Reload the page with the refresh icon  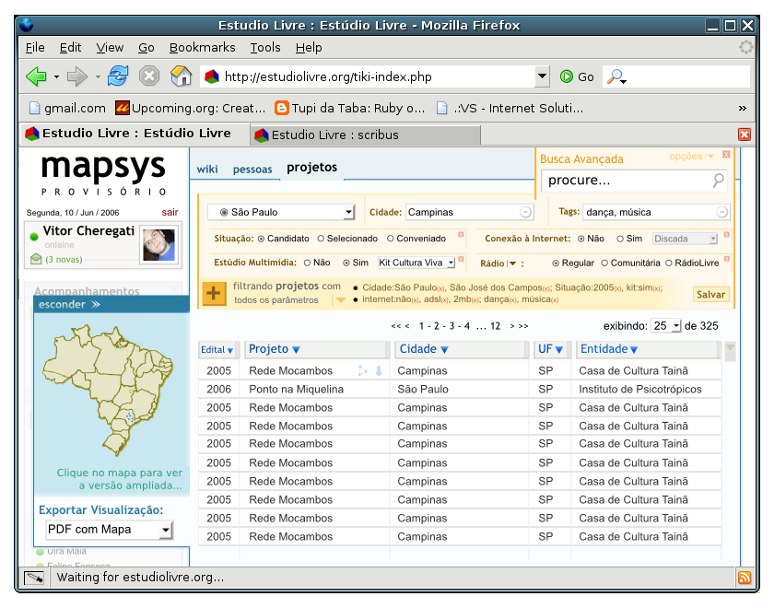pos(118,76)
